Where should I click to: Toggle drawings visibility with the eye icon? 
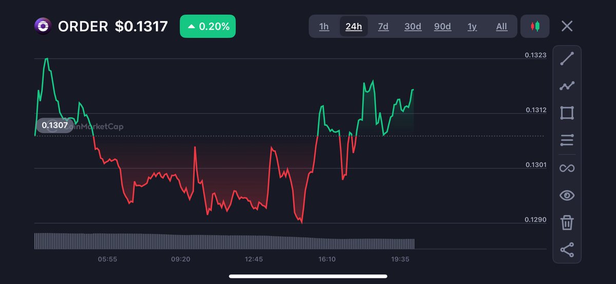tap(567, 195)
